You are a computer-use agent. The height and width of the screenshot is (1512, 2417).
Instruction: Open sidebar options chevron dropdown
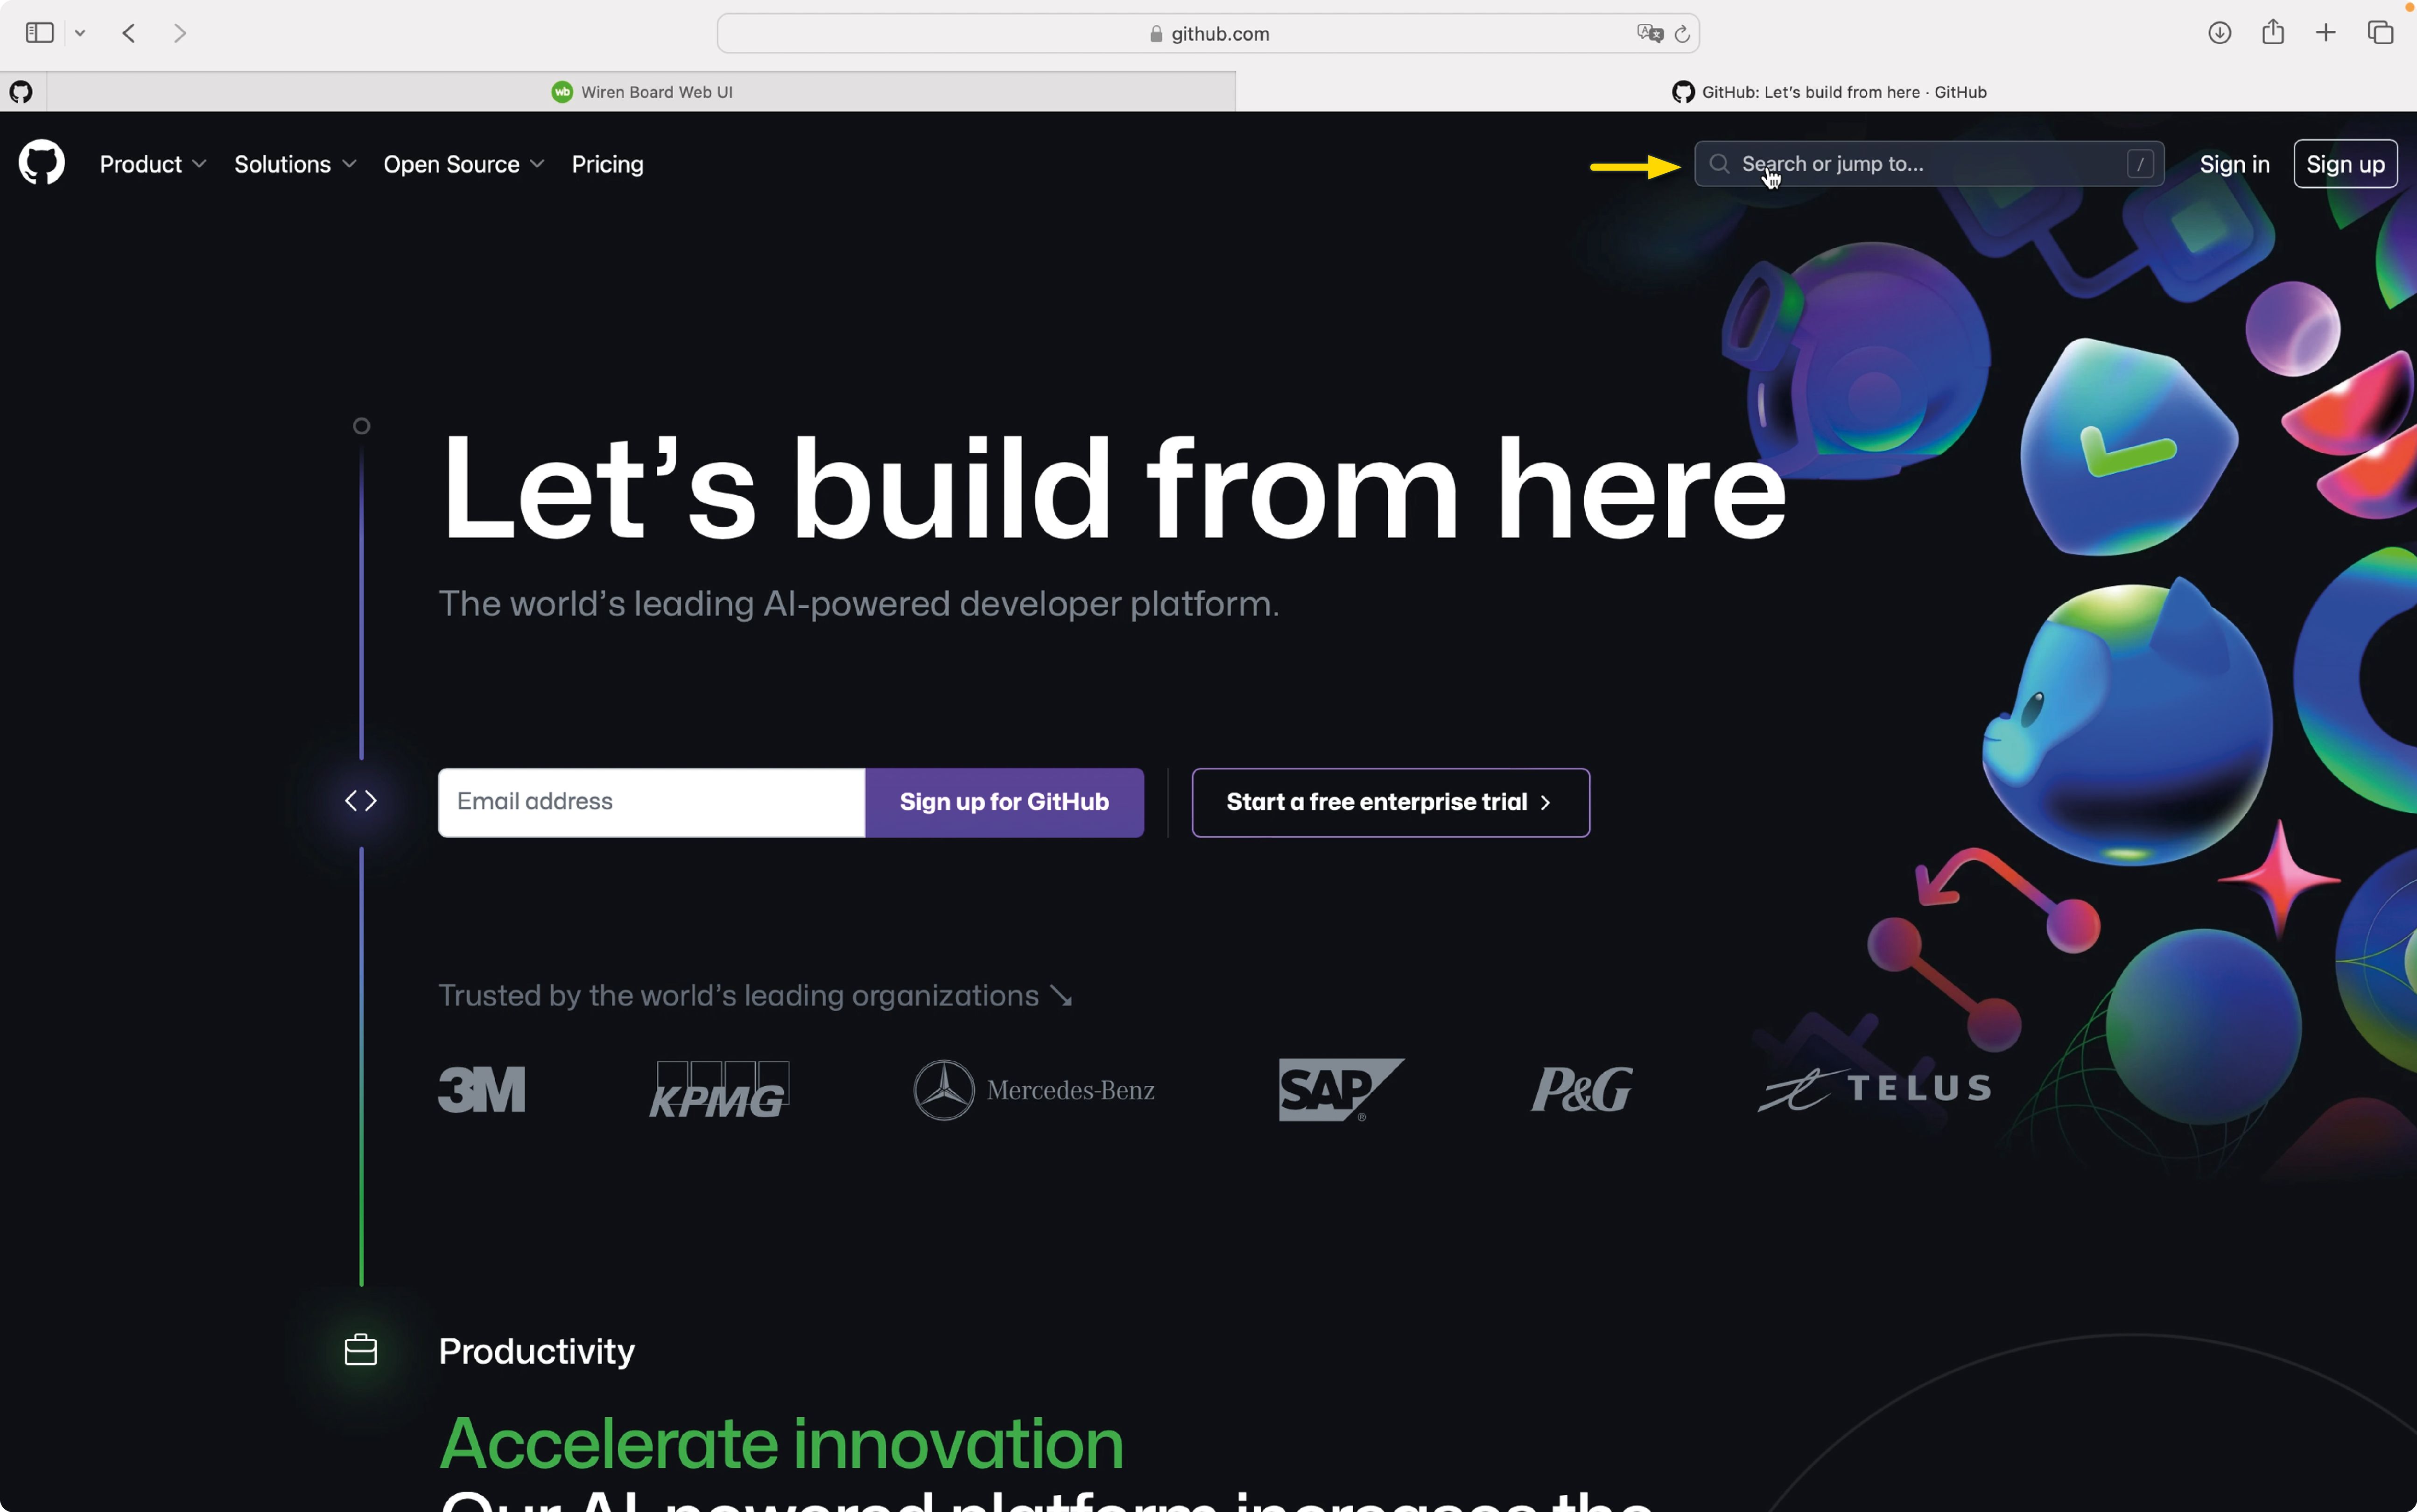click(80, 33)
